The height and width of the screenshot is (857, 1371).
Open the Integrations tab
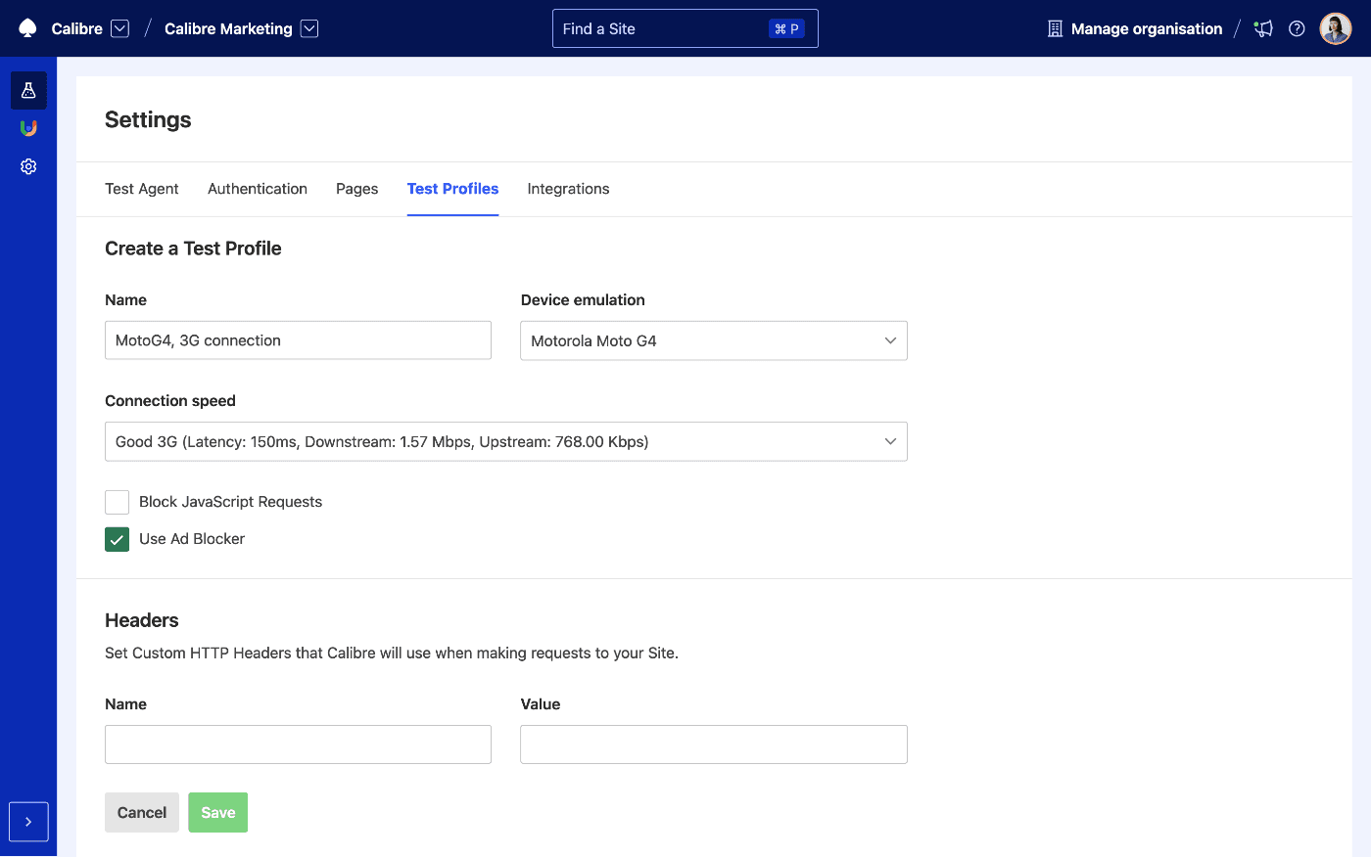coord(568,188)
